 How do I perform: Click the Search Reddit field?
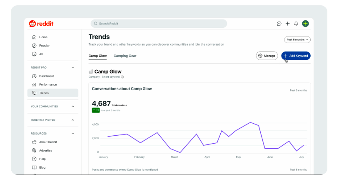click(x=158, y=24)
